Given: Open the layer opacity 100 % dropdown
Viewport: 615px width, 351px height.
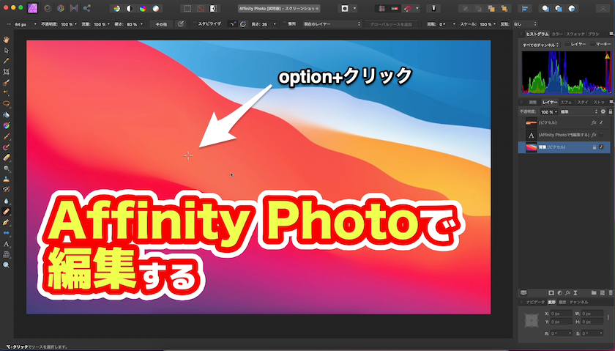Looking at the screenshot, I should pos(549,112).
